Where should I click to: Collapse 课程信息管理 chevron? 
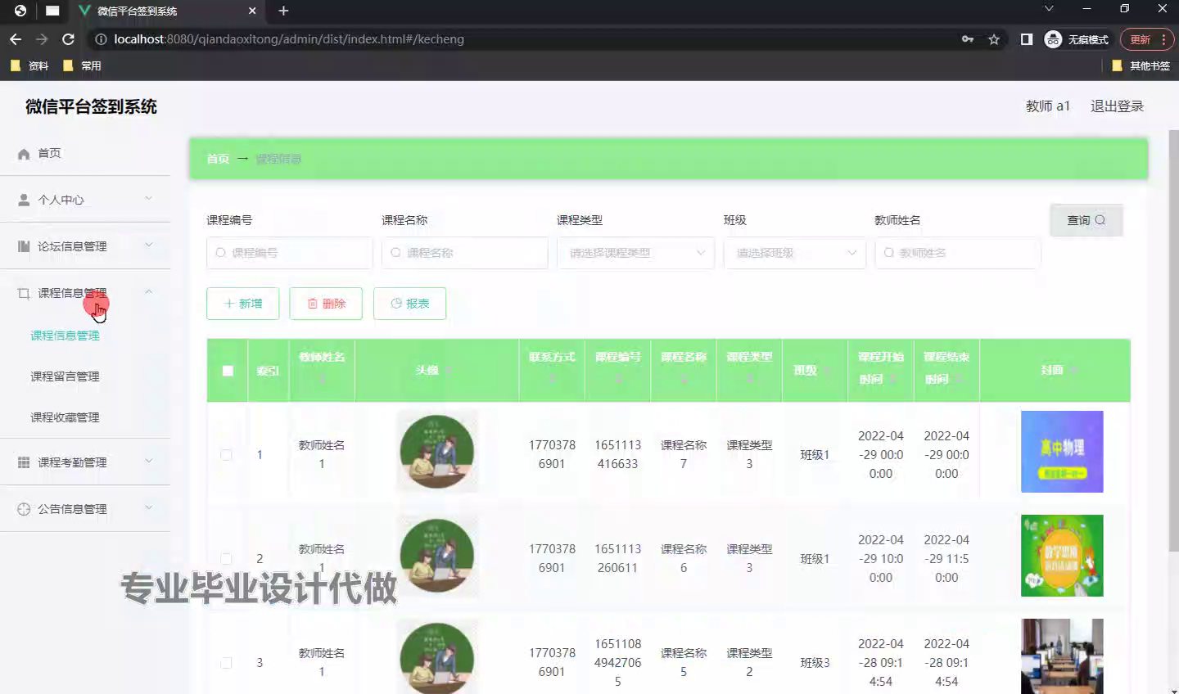click(148, 292)
